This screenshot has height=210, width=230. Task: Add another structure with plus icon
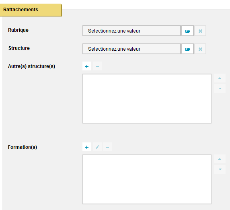pos(87,66)
